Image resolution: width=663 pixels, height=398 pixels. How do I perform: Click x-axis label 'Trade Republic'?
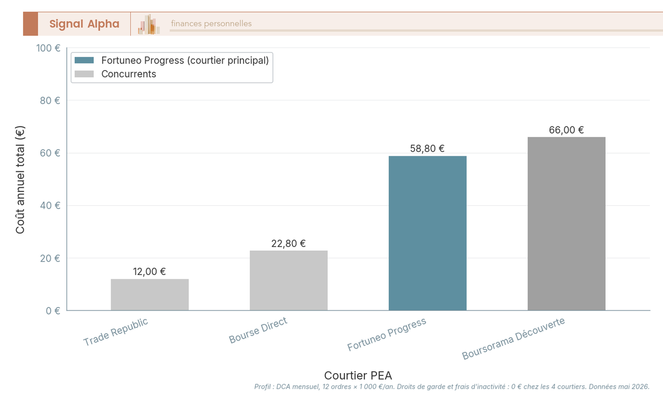[x=116, y=332]
